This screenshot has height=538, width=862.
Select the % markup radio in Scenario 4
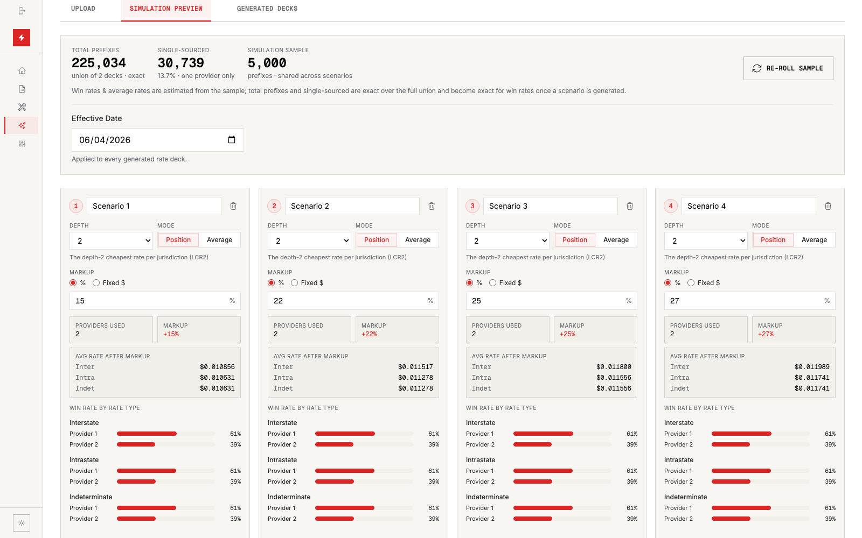coord(668,283)
